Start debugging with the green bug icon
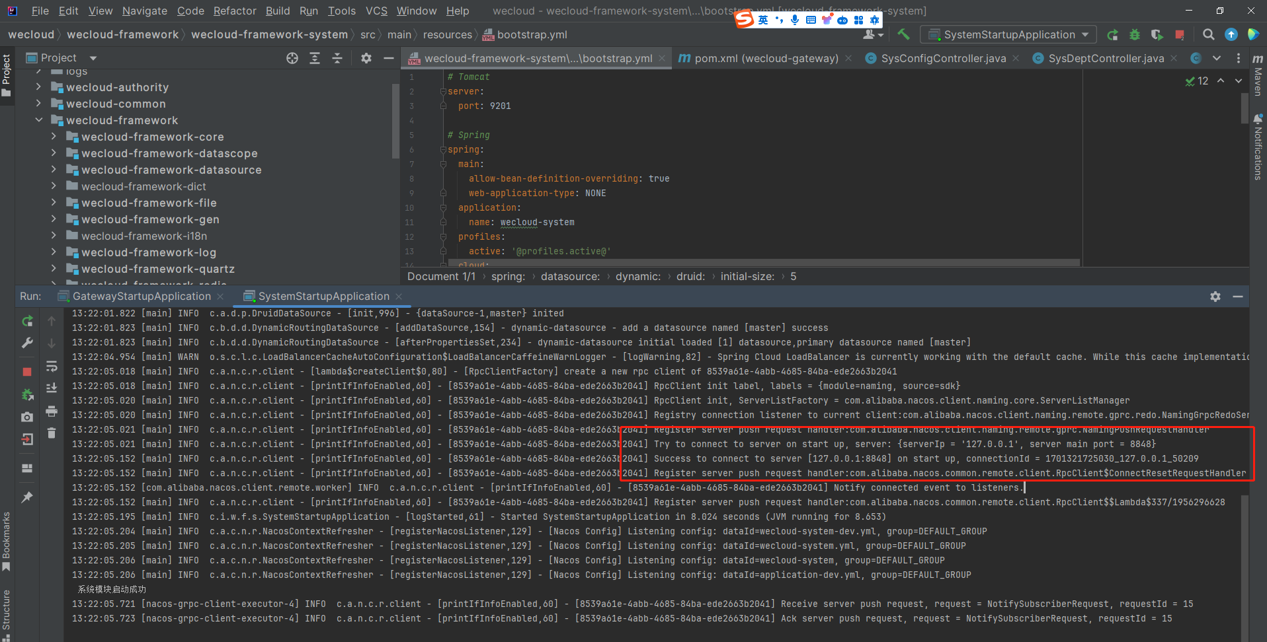Screen dimensions: 1267x642 tap(1135, 34)
